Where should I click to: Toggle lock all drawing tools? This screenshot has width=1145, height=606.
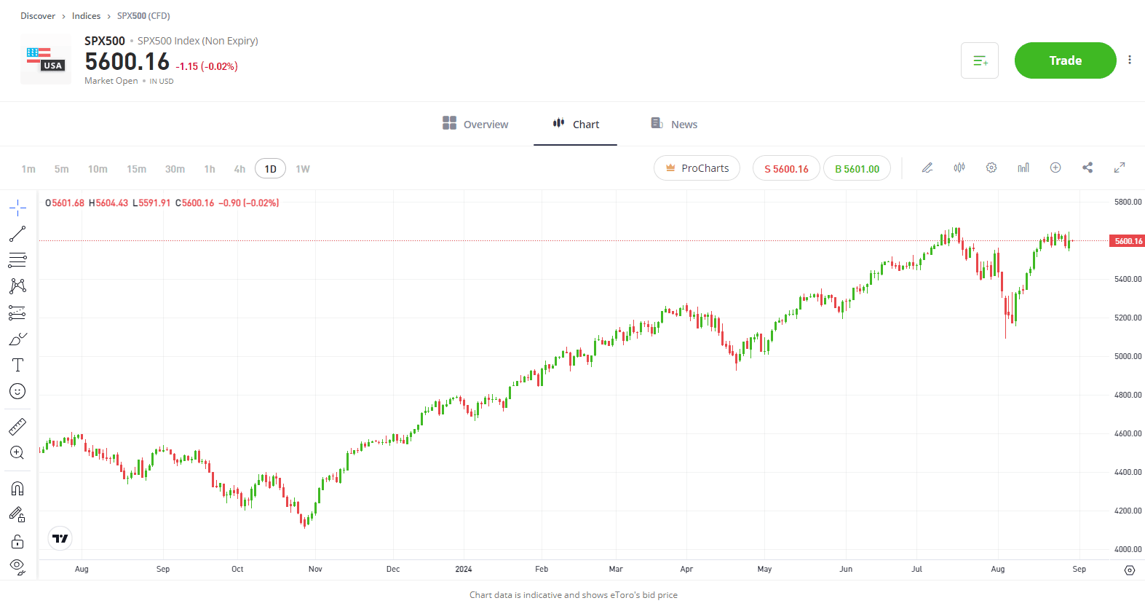tap(17, 541)
